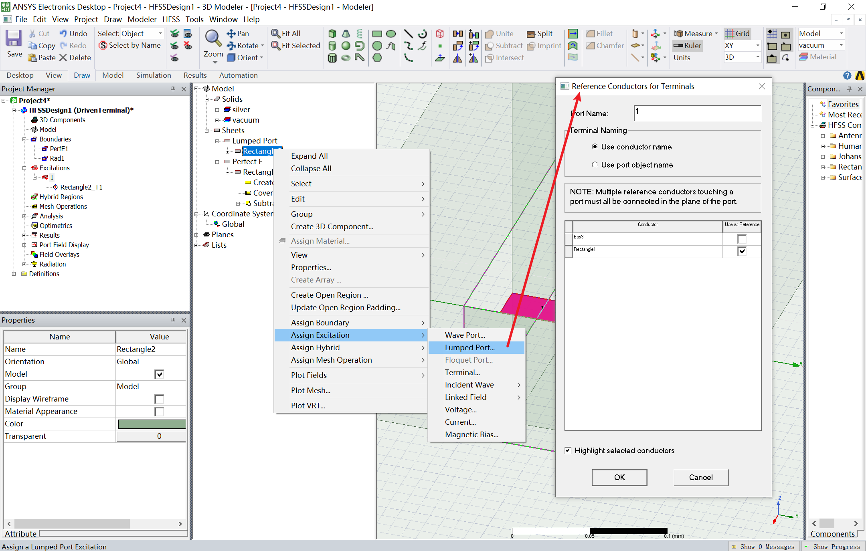Choose Wave Port from submenu
Image resolution: width=866 pixels, height=551 pixels.
465,335
